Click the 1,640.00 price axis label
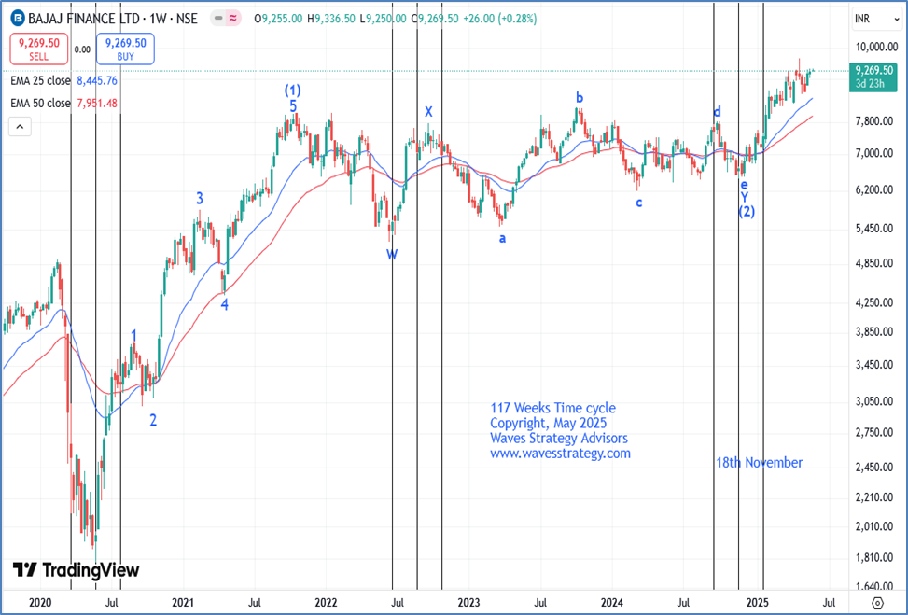The height and width of the screenshot is (615, 908). pos(873,587)
